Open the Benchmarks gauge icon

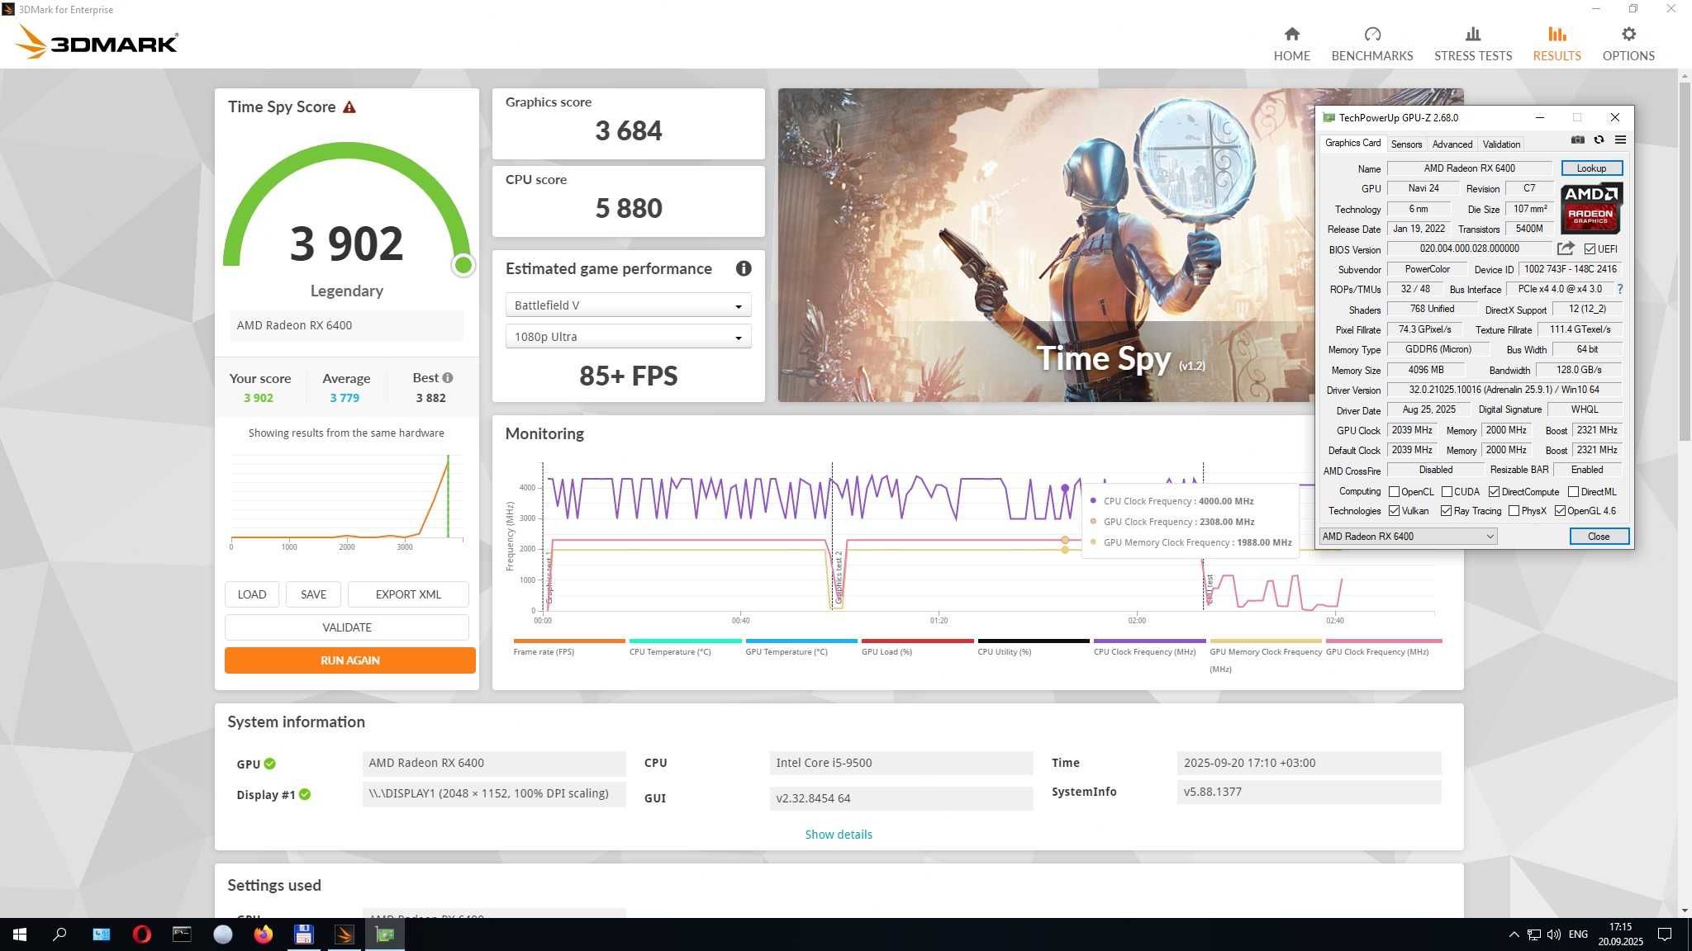pos(1372,34)
